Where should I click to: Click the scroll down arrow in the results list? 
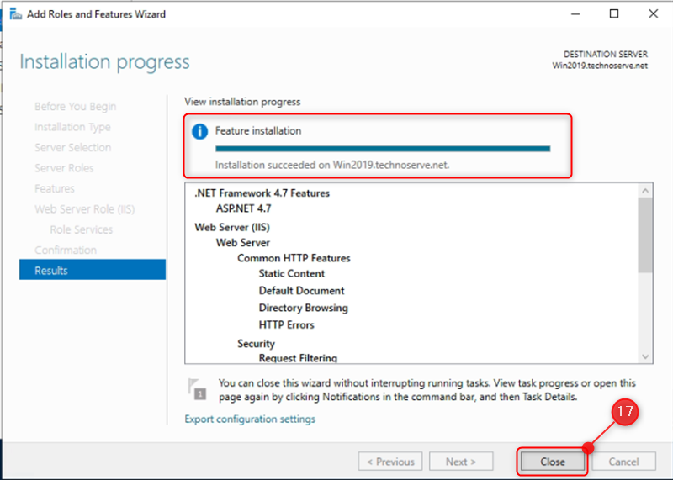pyautogui.click(x=645, y=356)
